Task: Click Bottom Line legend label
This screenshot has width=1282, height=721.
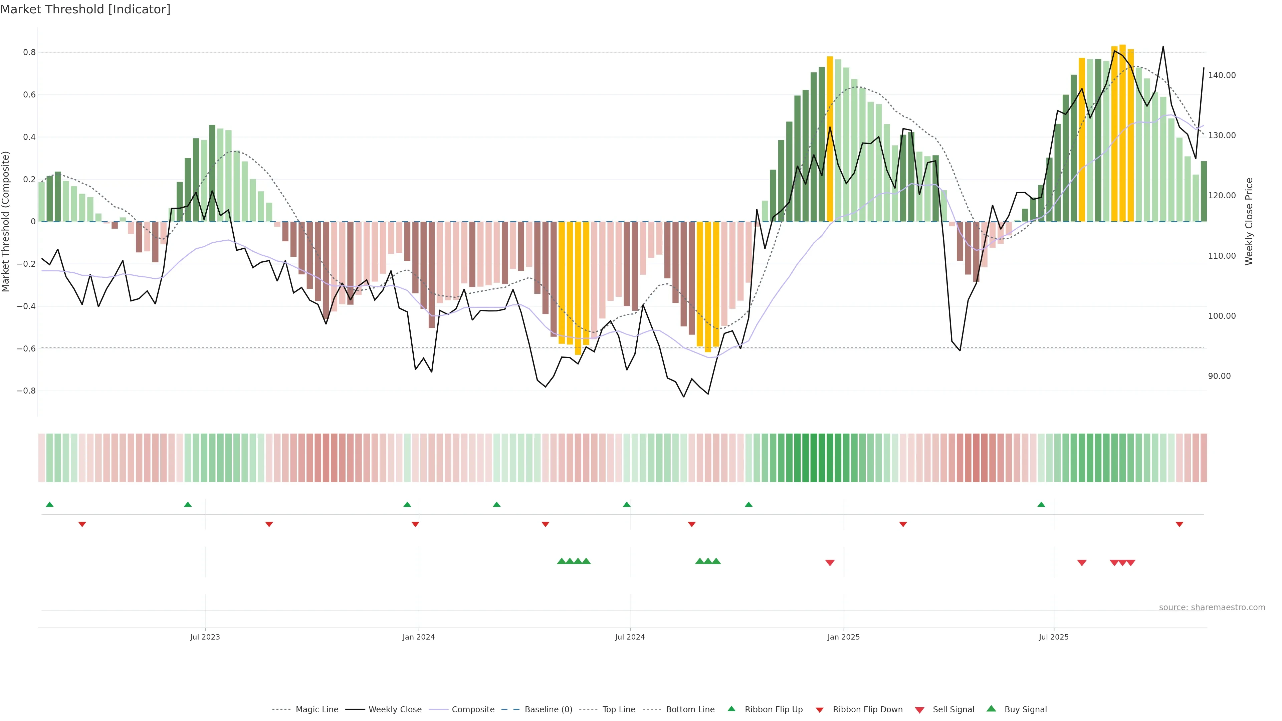Action: [690, 710]
